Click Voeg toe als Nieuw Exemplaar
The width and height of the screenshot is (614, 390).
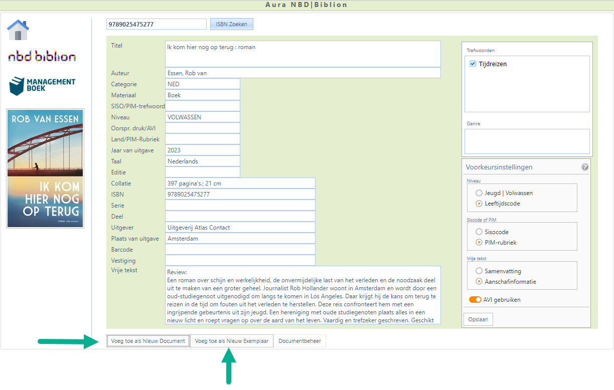click(232, 341)
